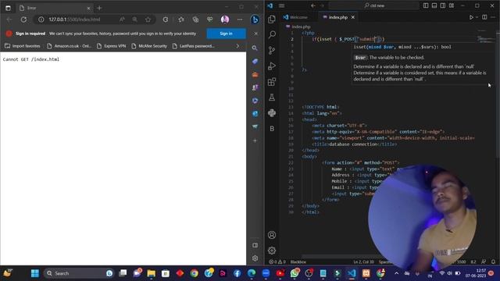This screenshot has width=500, height=281.
Task: Click Sign in on sync banner
Action: coord(226,34)
